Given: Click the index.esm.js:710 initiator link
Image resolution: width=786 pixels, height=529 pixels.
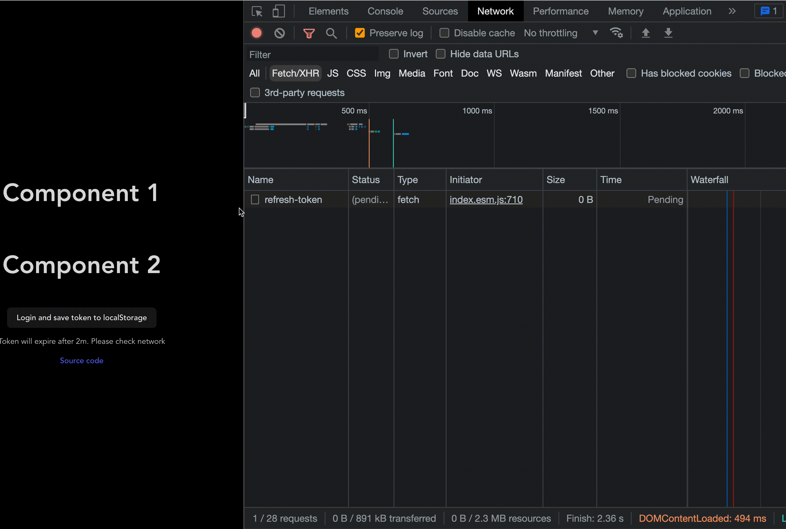Looking at the screenshot, I should coord(486,200).
